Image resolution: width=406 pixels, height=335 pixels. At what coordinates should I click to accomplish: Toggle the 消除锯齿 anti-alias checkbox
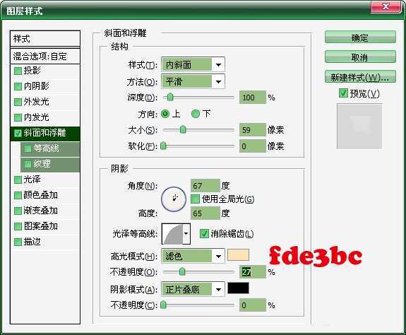(204, 234)
